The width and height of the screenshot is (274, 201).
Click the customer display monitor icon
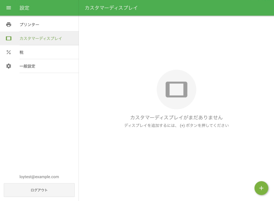tap(9, 38)
